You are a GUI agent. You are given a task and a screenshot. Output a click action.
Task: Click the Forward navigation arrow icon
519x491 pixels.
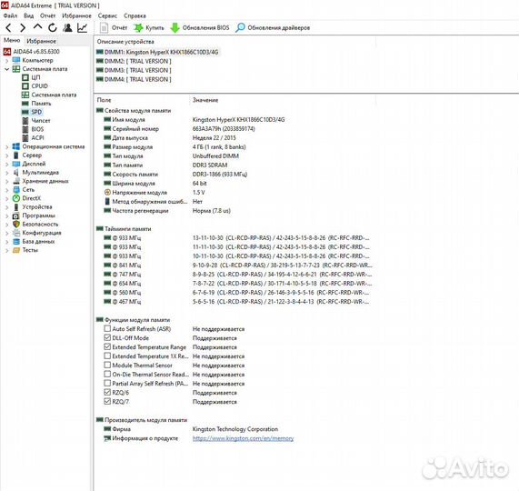coord(23,28)
